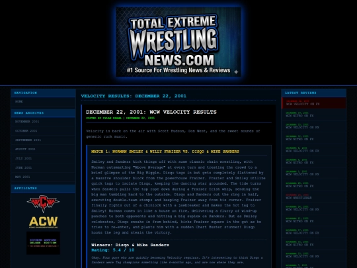Click the 'Rating: 5.4 / 10' text
357x268 pixels.
pos(112,250)
